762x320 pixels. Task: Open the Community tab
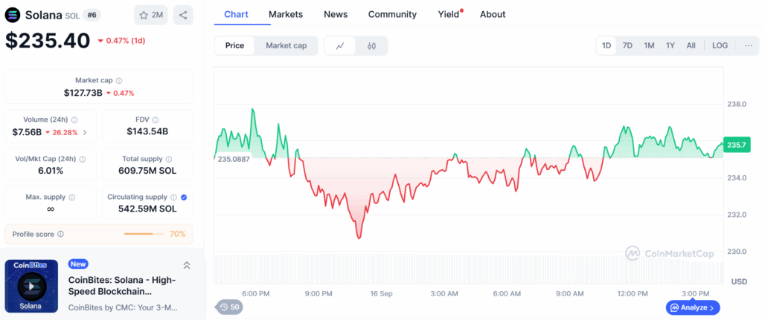(392, 15)
